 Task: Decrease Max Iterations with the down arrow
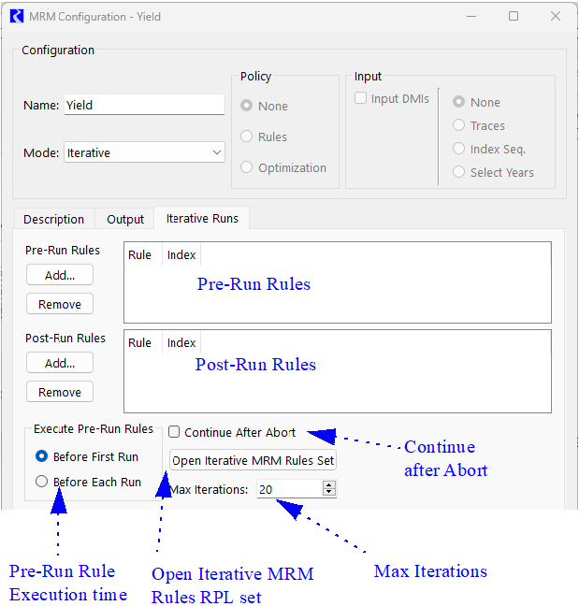click(x=328, y=493)
